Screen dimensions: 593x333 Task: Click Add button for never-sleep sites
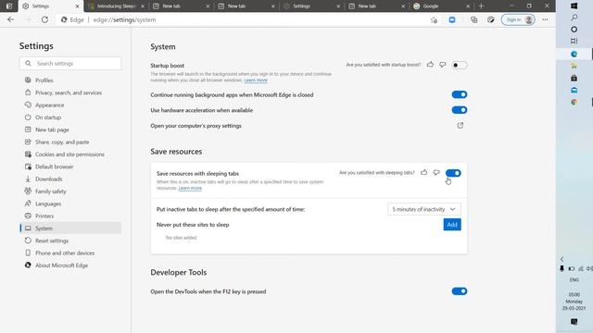point(452,225)
